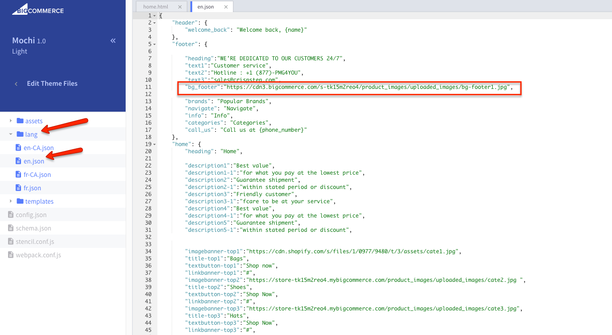Open the templates folder label
612x335 pixels.
click(39, 201)
